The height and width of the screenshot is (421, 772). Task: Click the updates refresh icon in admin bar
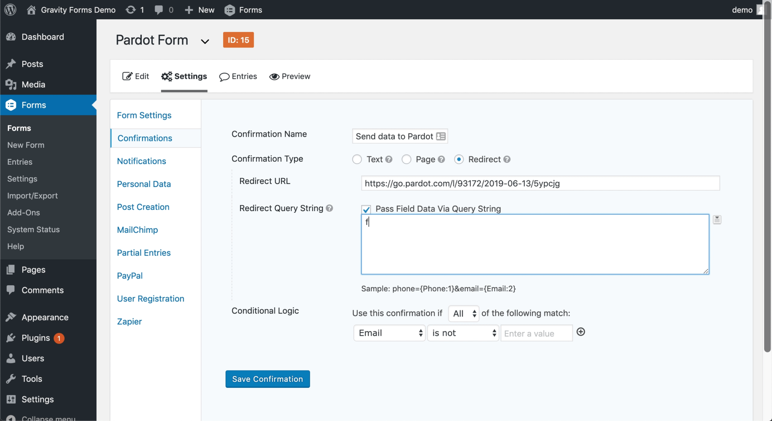131,10
